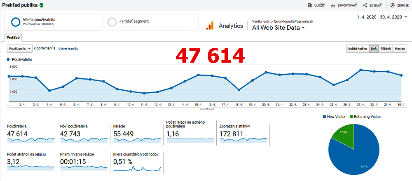Open the All Web Site Data view selector
The width and height of the screenshot is (412, 181).
click(x=278, y=28)
